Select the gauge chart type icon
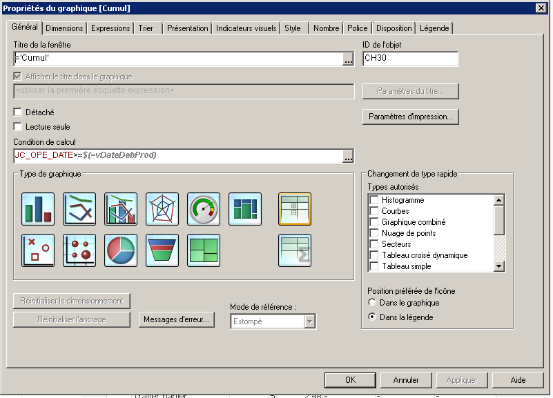 click(x=204, y=209)
